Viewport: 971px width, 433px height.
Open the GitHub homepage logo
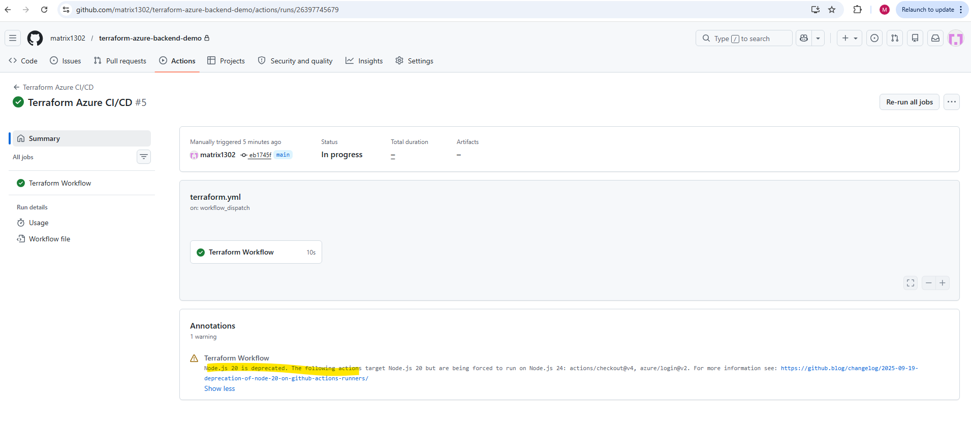tap(35, 38)
